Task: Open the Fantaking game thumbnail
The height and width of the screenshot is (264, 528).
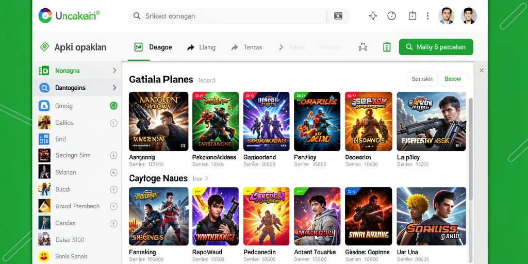Action: [159, 216]
